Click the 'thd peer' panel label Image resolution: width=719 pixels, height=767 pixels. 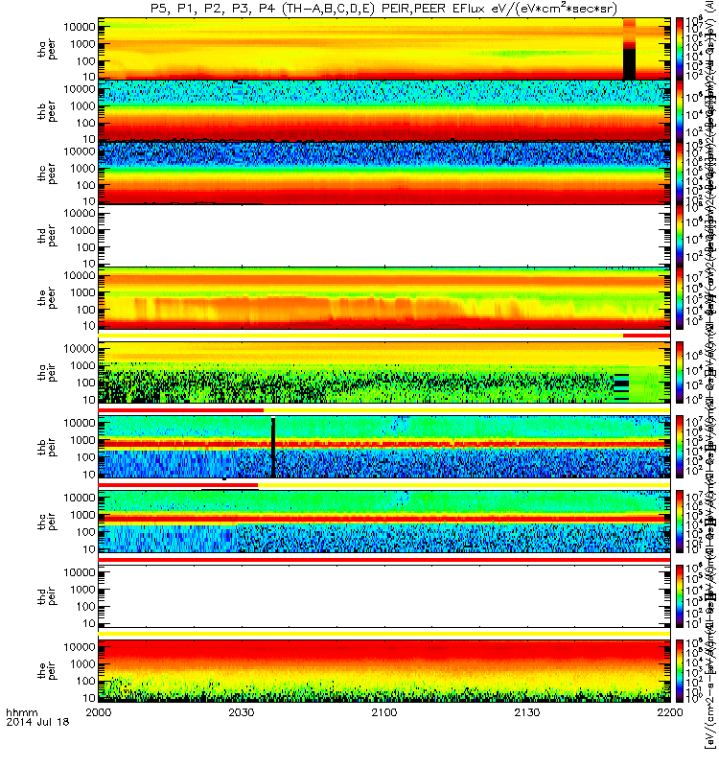click(x=46, y=236)
